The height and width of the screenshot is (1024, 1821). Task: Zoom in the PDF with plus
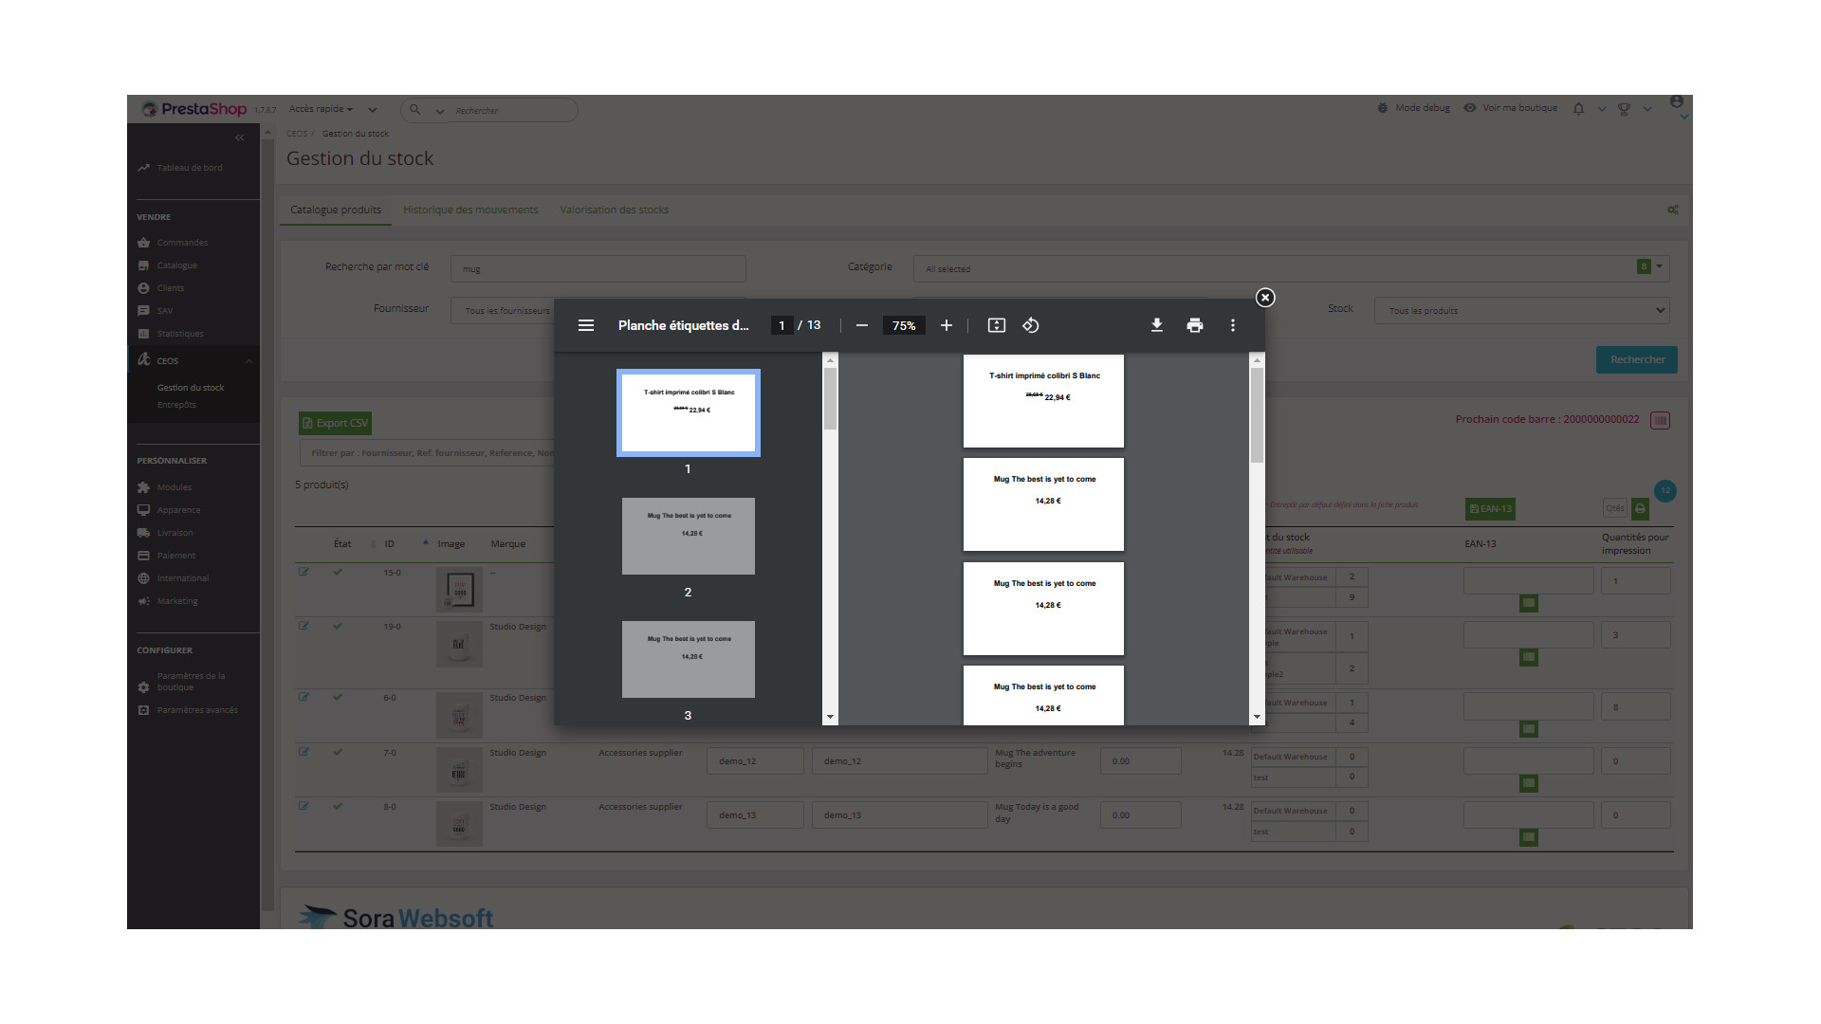point(946,325)
